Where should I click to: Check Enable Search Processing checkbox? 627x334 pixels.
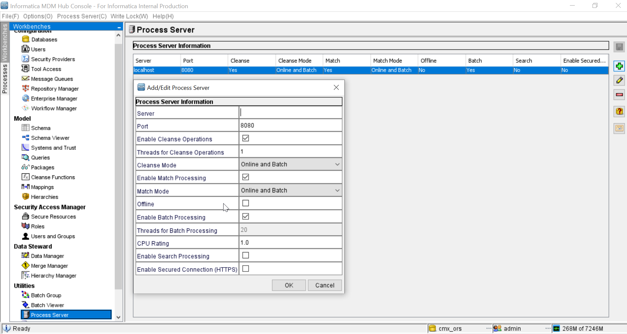click(246, 255)
